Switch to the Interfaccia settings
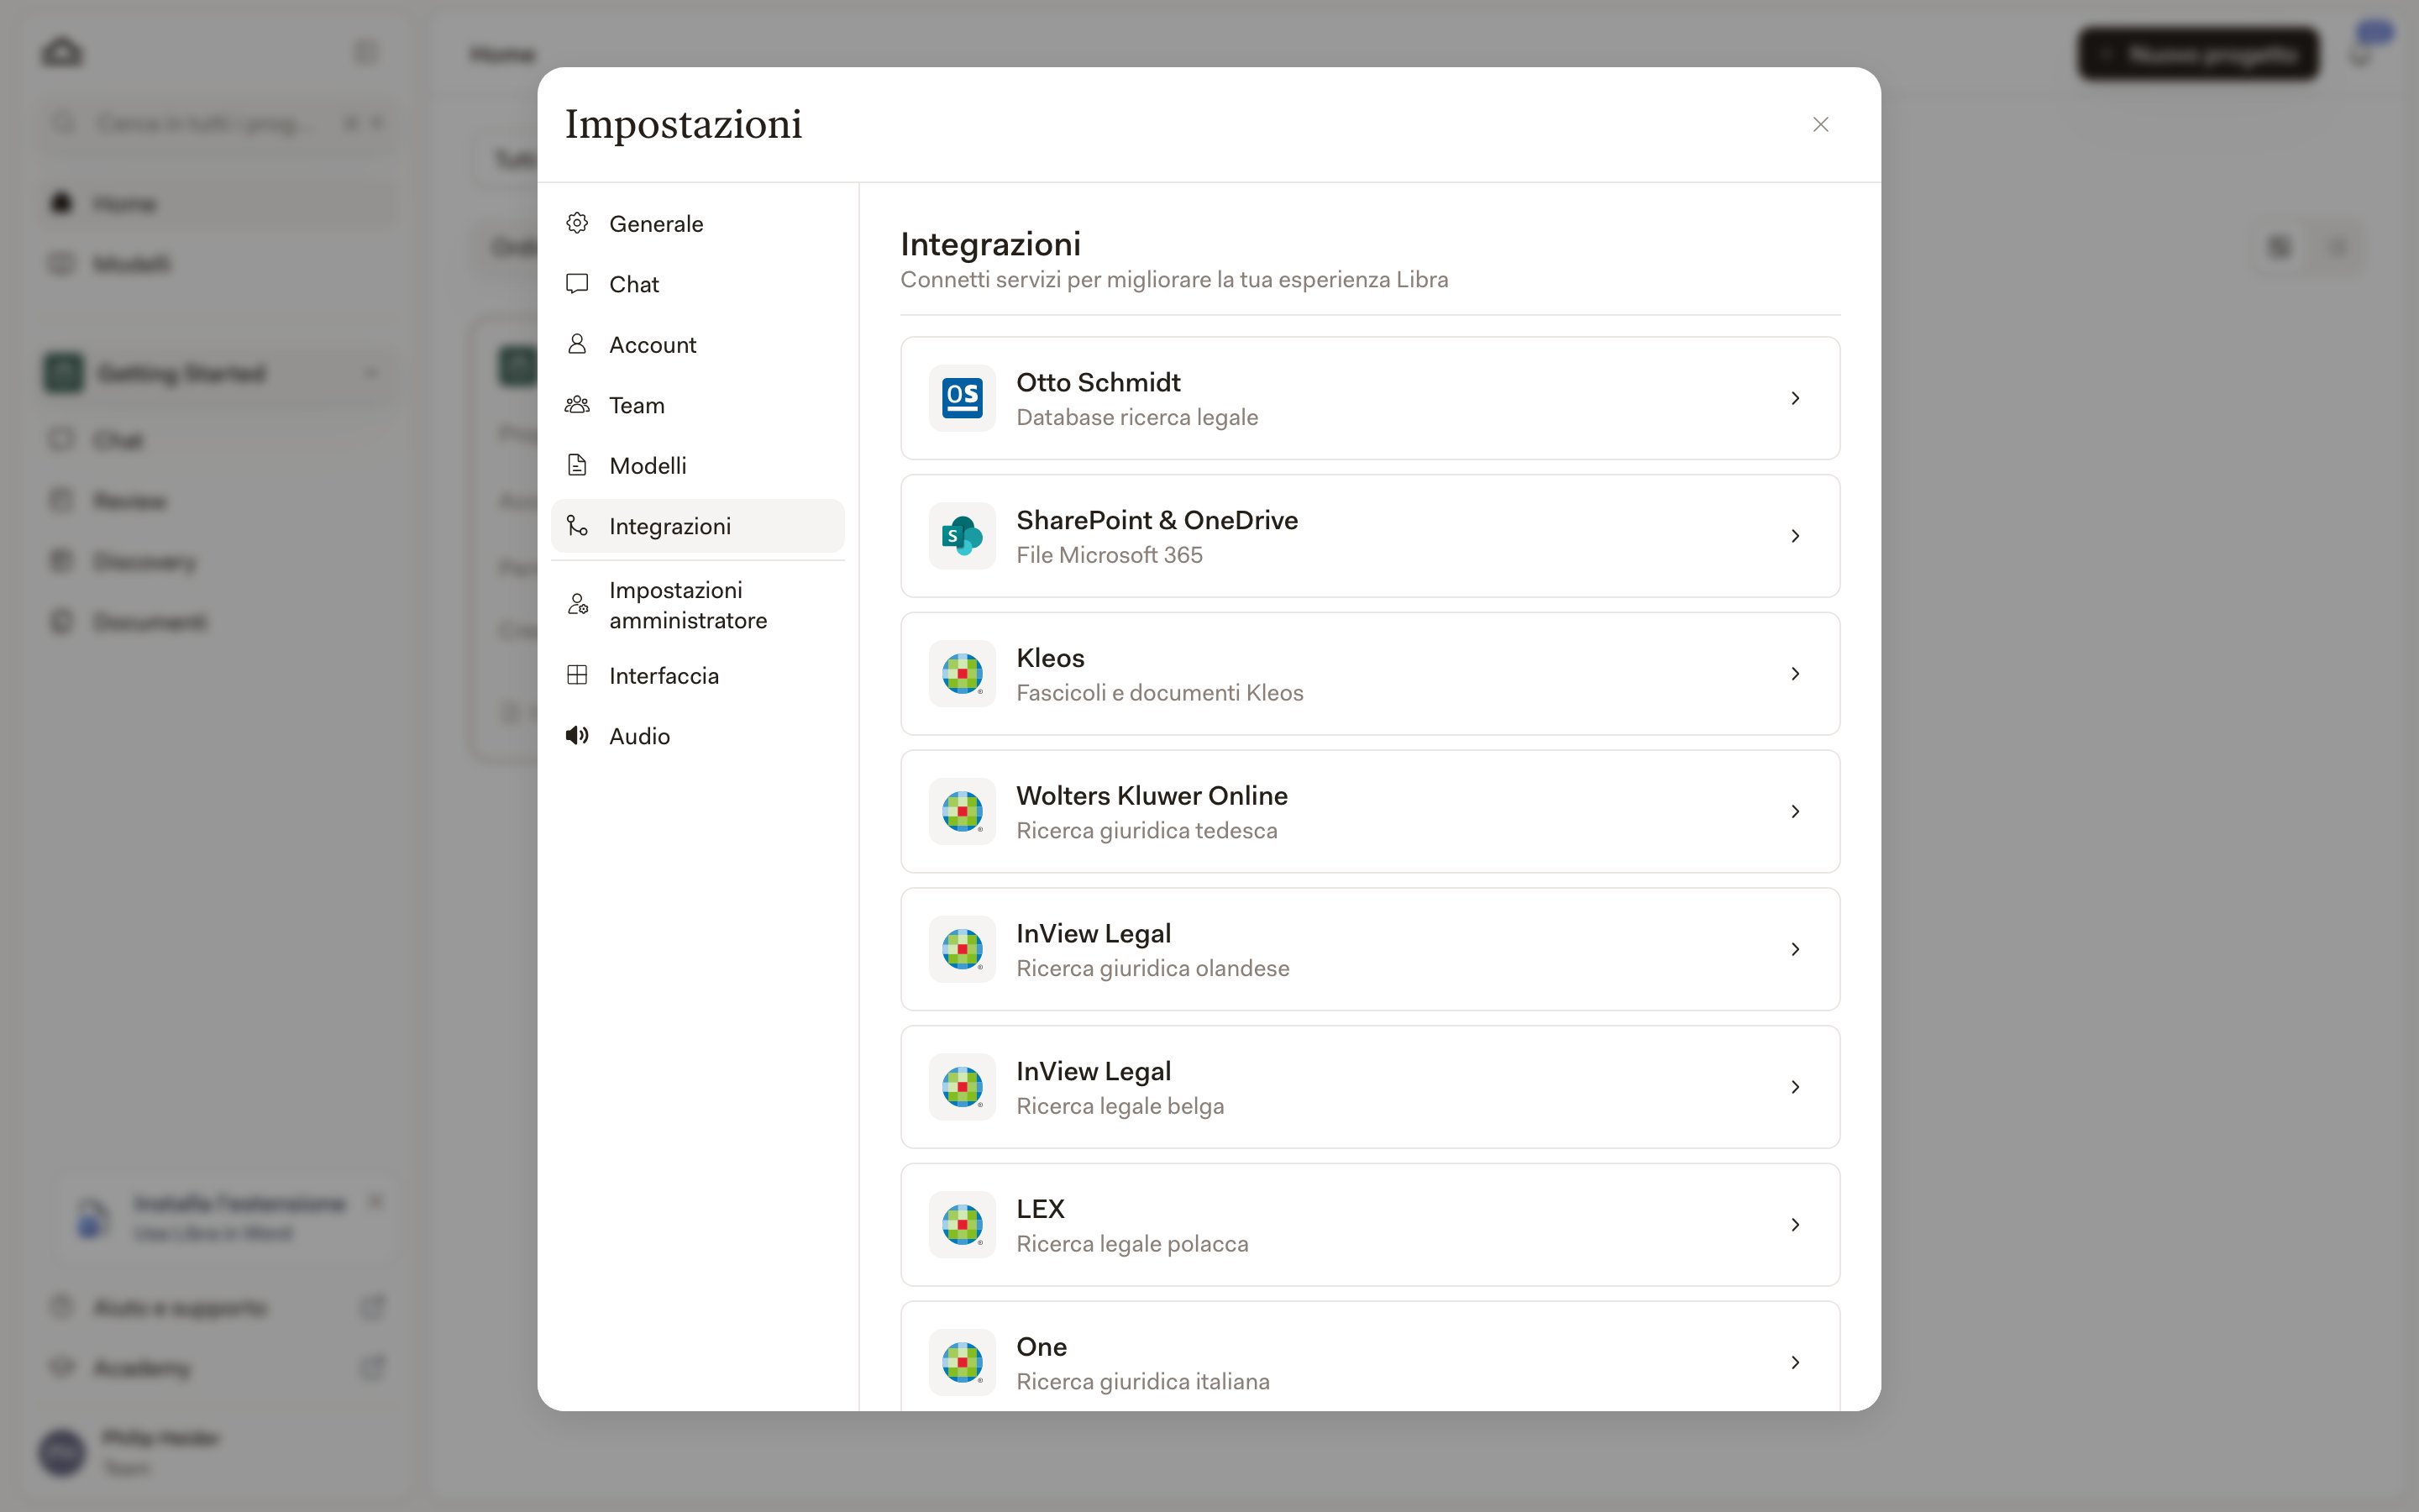 click(698, 676)
